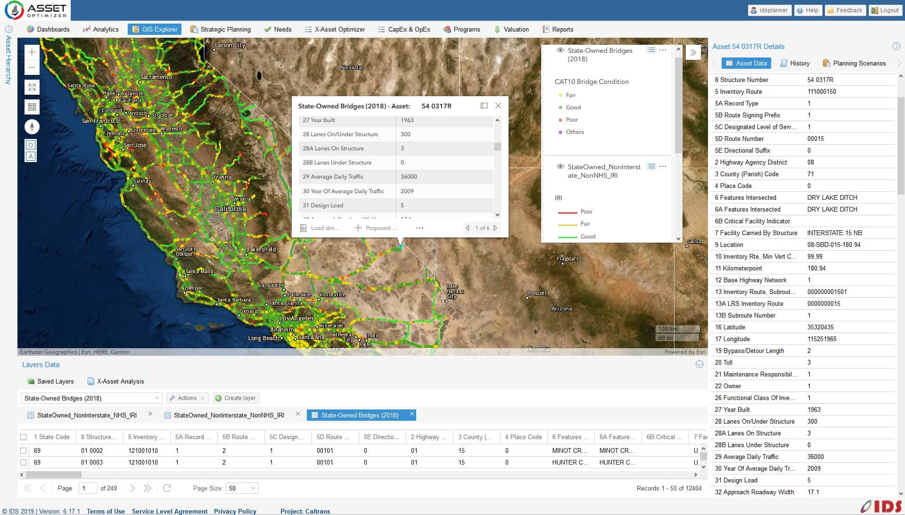The width and height of the screenshot is (905, 515).
Task: Open the Terms of Use link
Action: [x=106, y=511]
